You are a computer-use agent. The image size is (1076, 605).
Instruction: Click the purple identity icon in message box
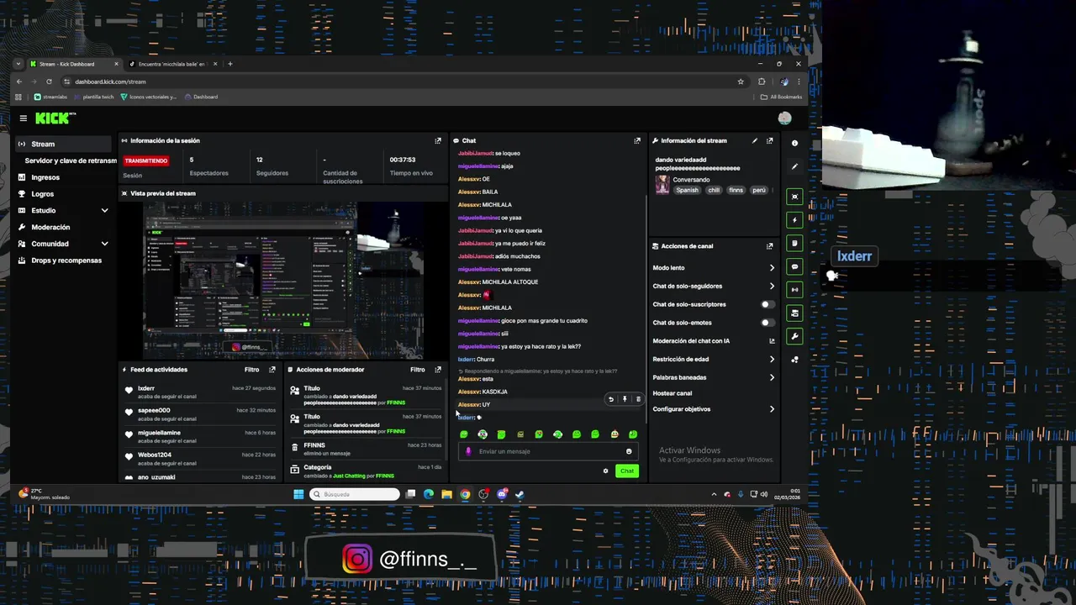[469, 451]
